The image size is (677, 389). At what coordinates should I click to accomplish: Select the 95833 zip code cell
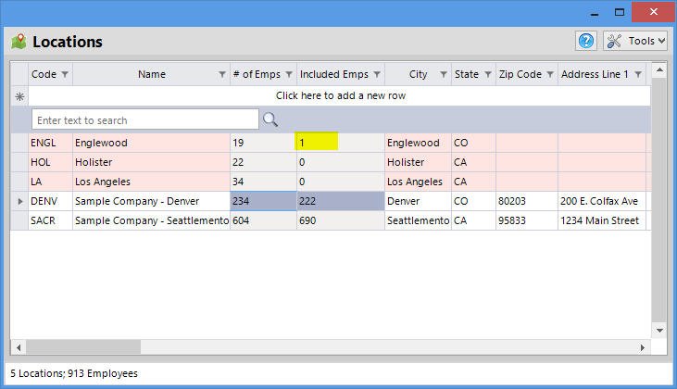pos(527,220)
